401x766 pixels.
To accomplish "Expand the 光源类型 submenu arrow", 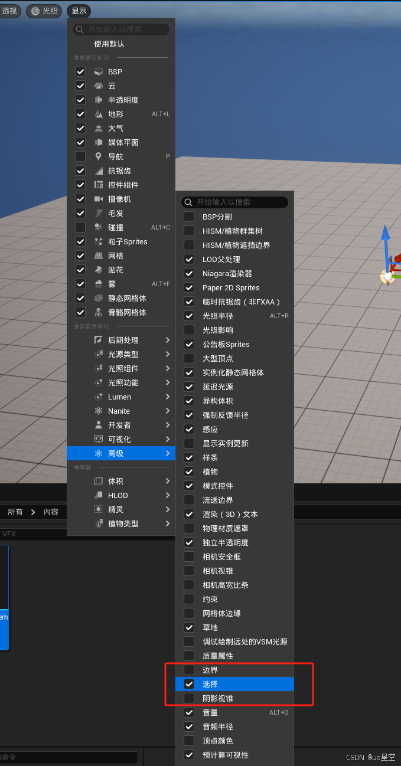I will click(x=168, y=354).
